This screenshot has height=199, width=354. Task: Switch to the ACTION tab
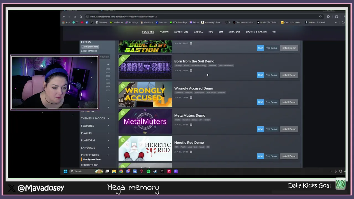click(x=164, y=32)
